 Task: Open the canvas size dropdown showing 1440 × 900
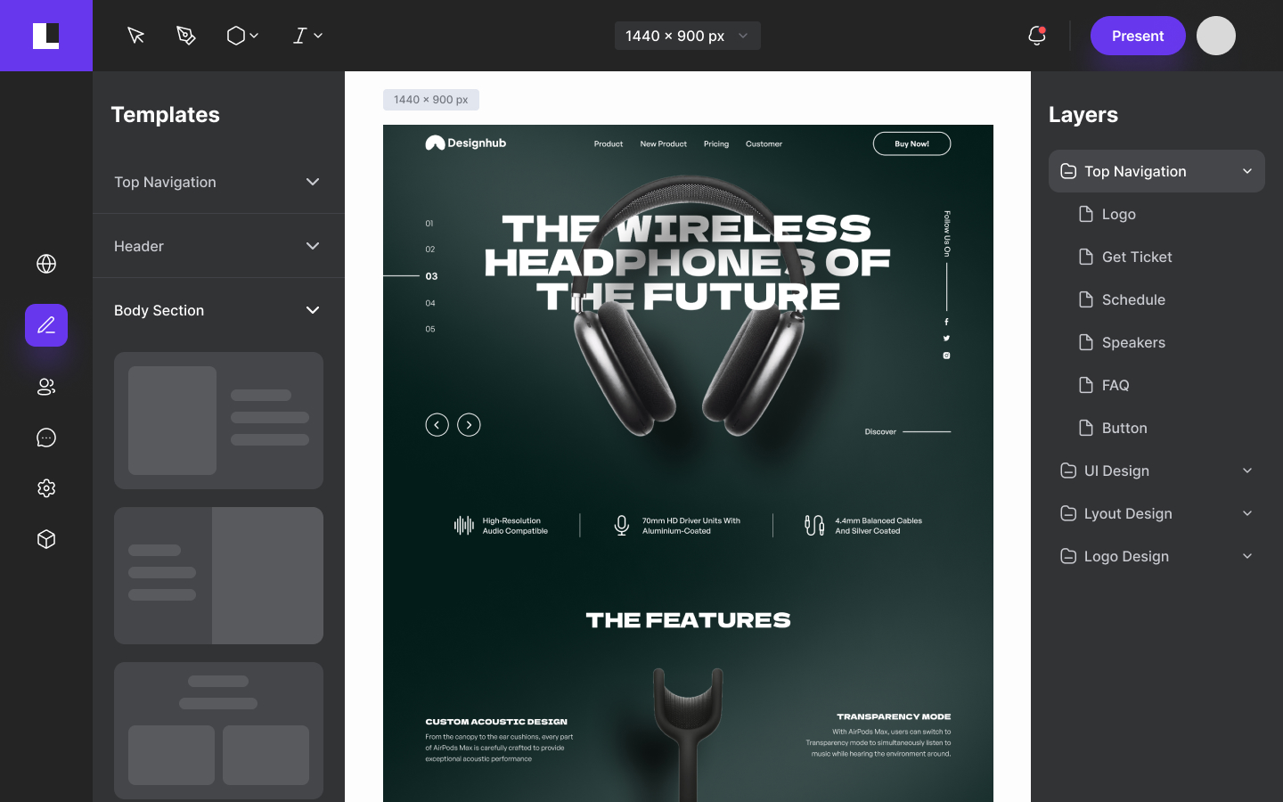click(x=687, y=36)
